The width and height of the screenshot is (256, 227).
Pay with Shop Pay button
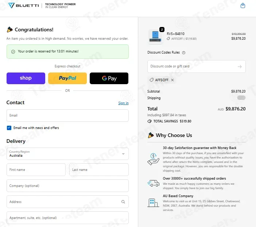(x=26, y=78)
